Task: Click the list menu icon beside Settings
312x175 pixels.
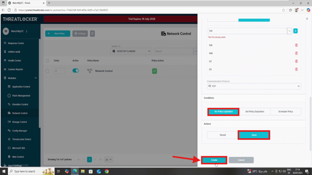Action: click(92, 33)
